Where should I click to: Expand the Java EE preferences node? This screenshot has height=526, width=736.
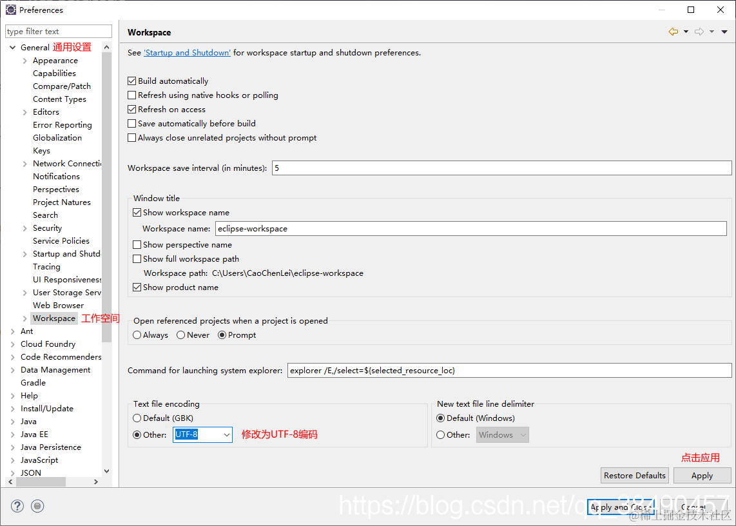[x=13, y=434]
